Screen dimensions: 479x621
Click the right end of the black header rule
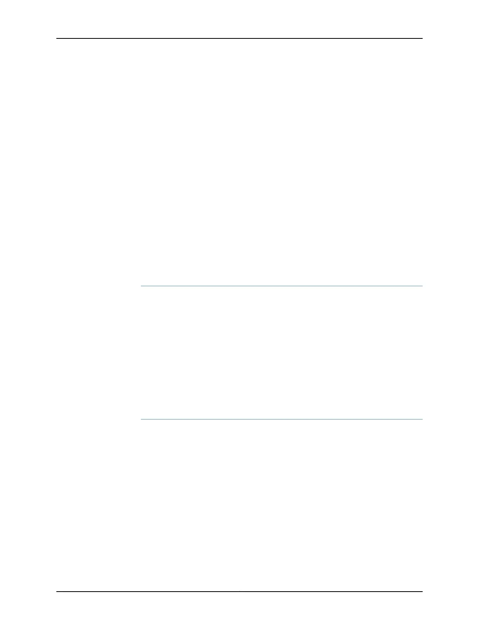tap(421, 38)
